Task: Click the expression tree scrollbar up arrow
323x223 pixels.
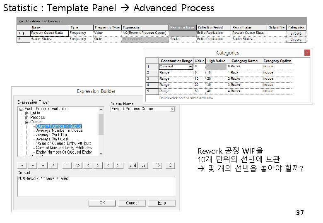Action: tap(101, 110)
